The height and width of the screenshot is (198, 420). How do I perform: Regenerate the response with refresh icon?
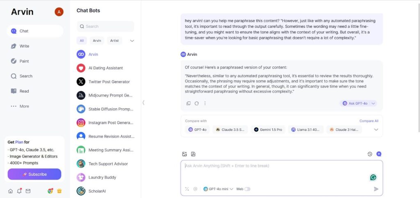[x=196, y=103]
